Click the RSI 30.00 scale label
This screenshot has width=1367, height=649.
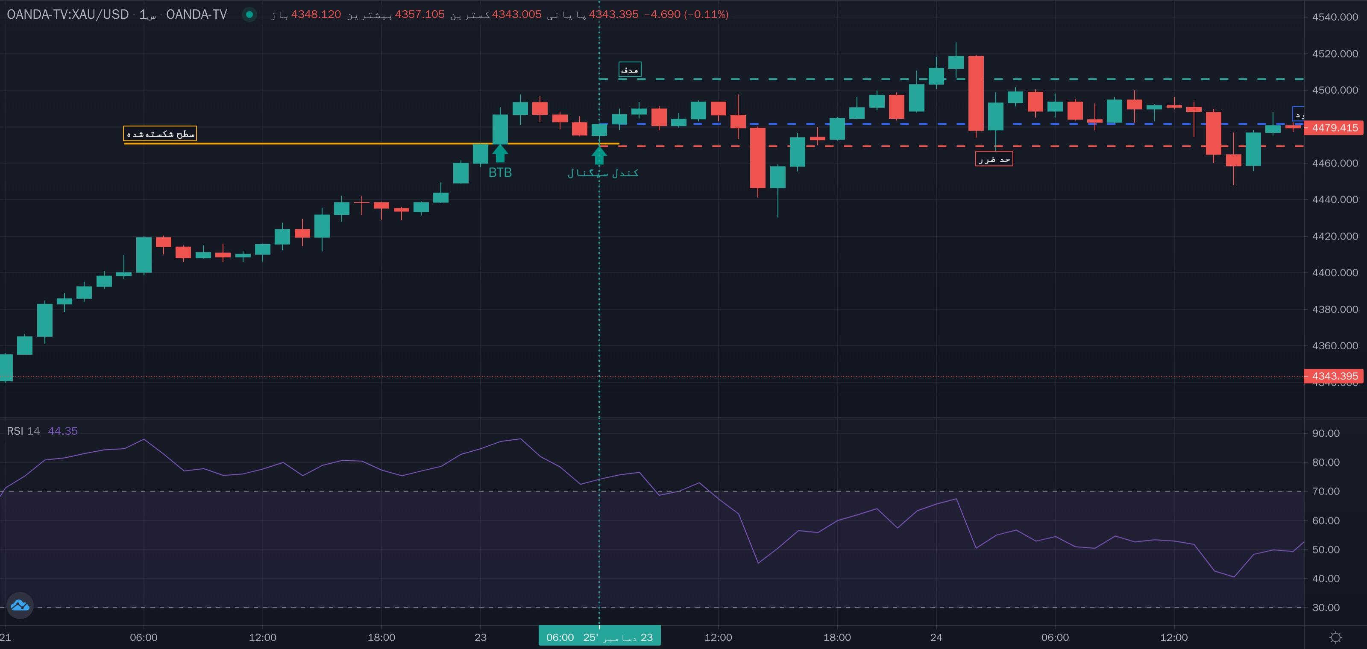1326,608
